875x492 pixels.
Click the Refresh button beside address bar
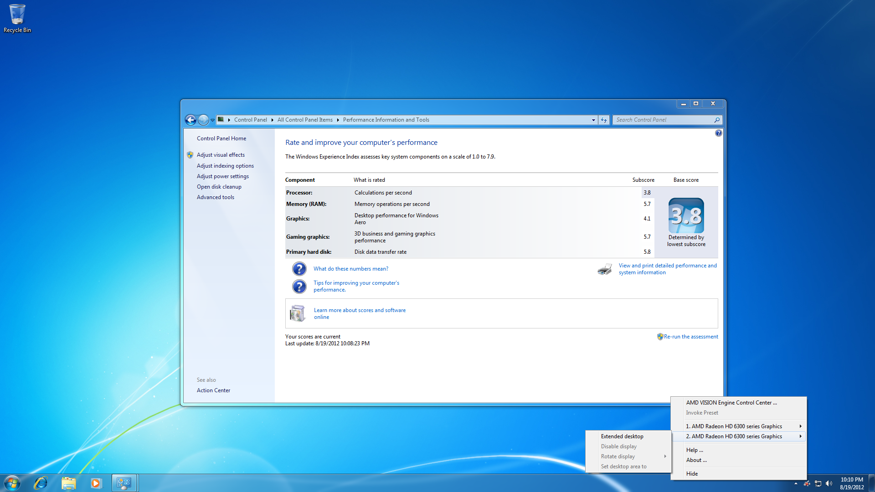click(x=604, y=120)
